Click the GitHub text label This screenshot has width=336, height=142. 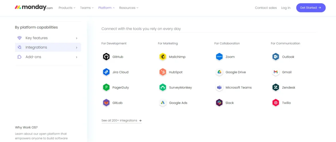[x=118, y=57]
